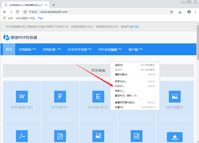
Task: Open the Chrome profile avatar icon
Action: (x=189, y=12)
